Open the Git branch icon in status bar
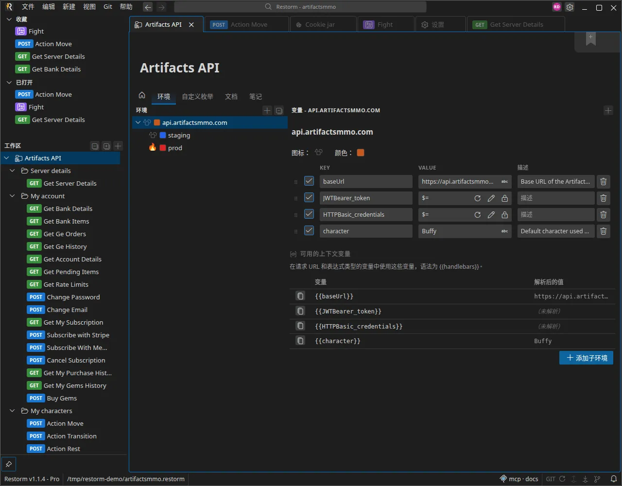The width and height of the screenshot is (622, 486). [597, 479]
